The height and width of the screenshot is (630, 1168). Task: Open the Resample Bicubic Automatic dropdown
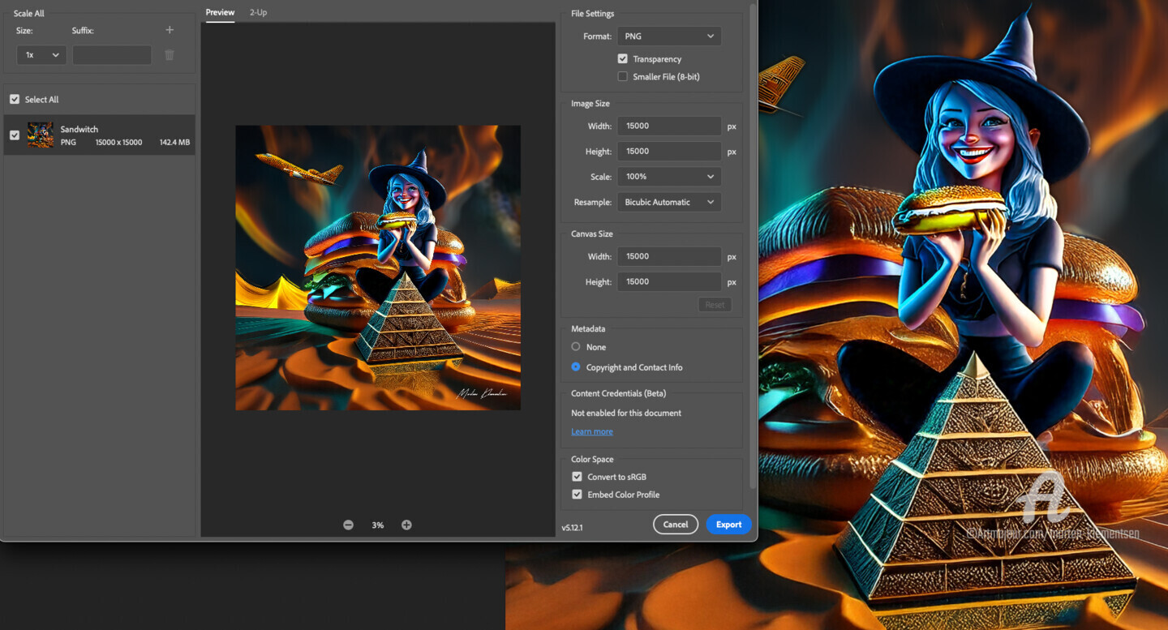(x=669, y=202)
